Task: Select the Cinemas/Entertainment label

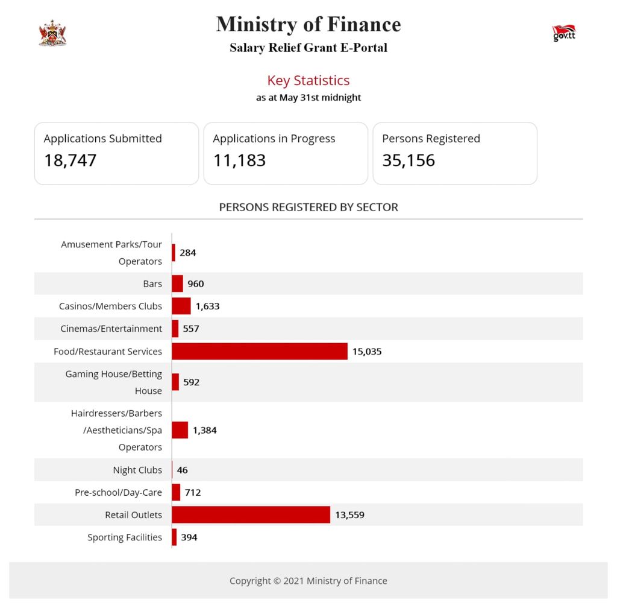Action: (111, 329)
